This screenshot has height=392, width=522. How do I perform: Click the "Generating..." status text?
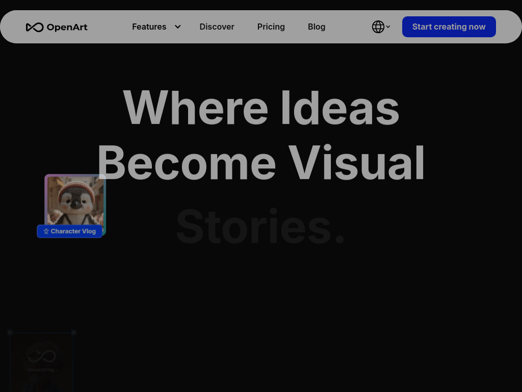click(x=42, y=370)
